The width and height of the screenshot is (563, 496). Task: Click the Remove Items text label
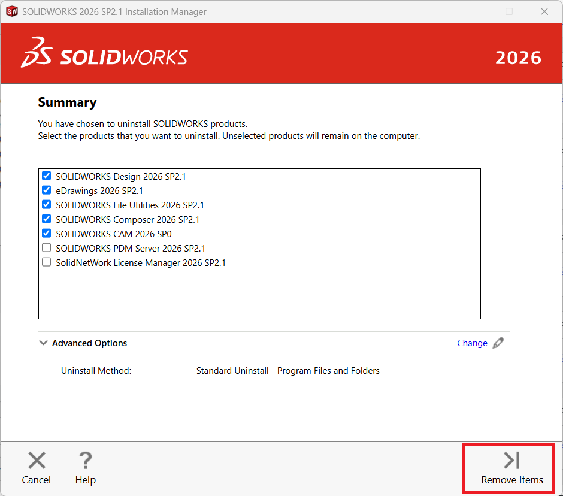pyautogui.click(x=512, y=480)
